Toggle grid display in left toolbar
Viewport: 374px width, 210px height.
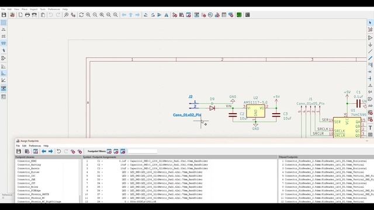(4, 23)
